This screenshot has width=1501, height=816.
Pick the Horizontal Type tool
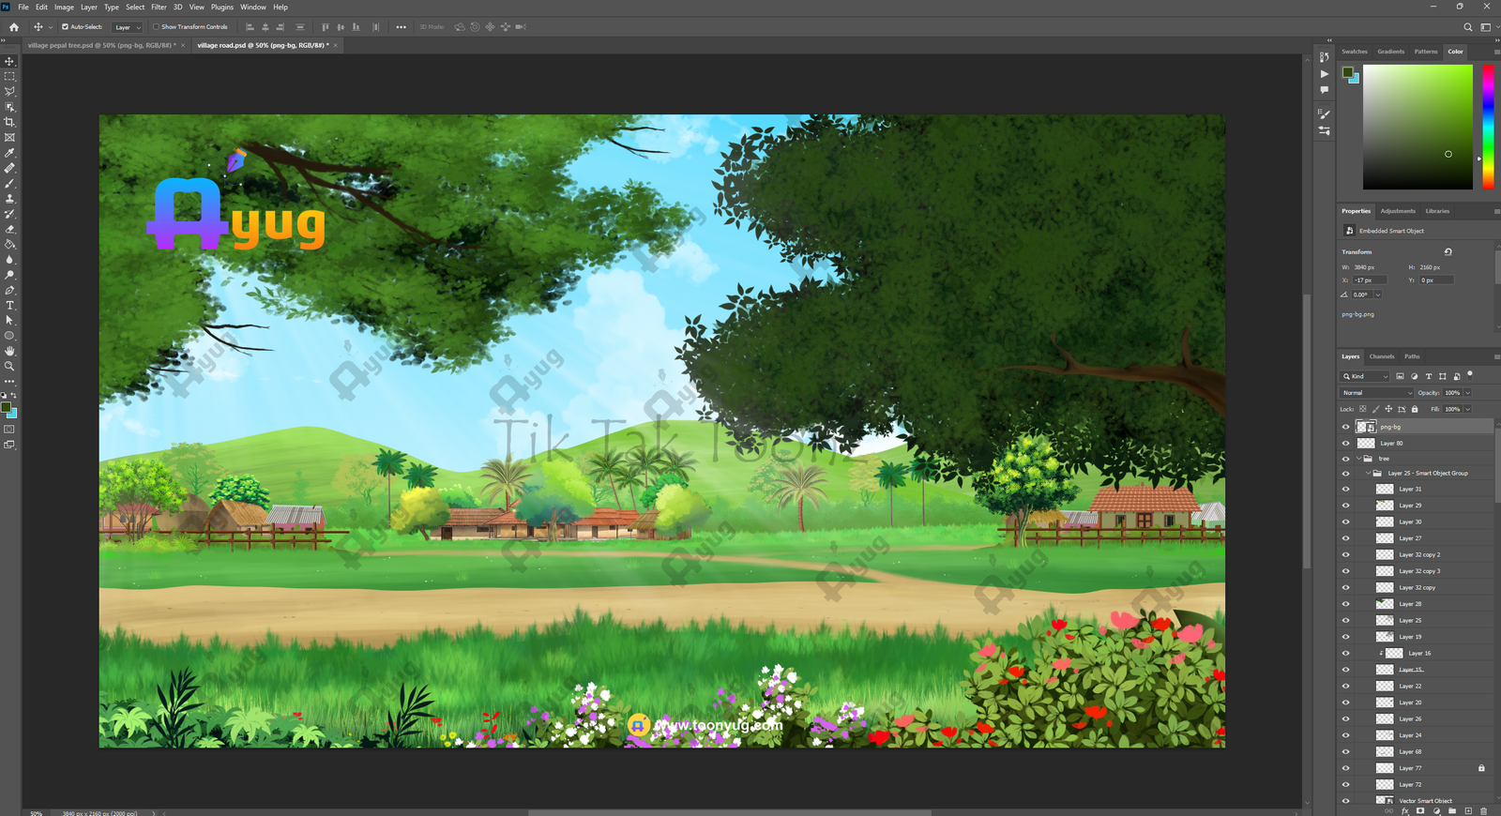pos(9,306)
